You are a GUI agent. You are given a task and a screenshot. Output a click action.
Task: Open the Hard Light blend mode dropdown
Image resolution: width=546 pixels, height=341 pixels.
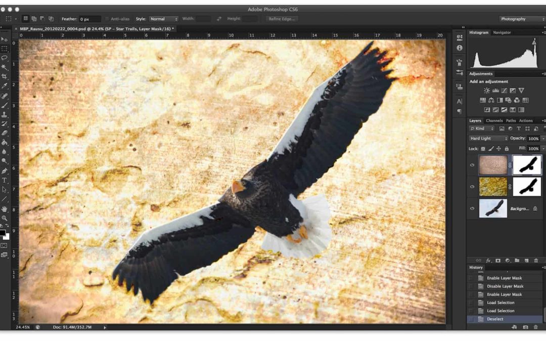(x=488, y=138)
